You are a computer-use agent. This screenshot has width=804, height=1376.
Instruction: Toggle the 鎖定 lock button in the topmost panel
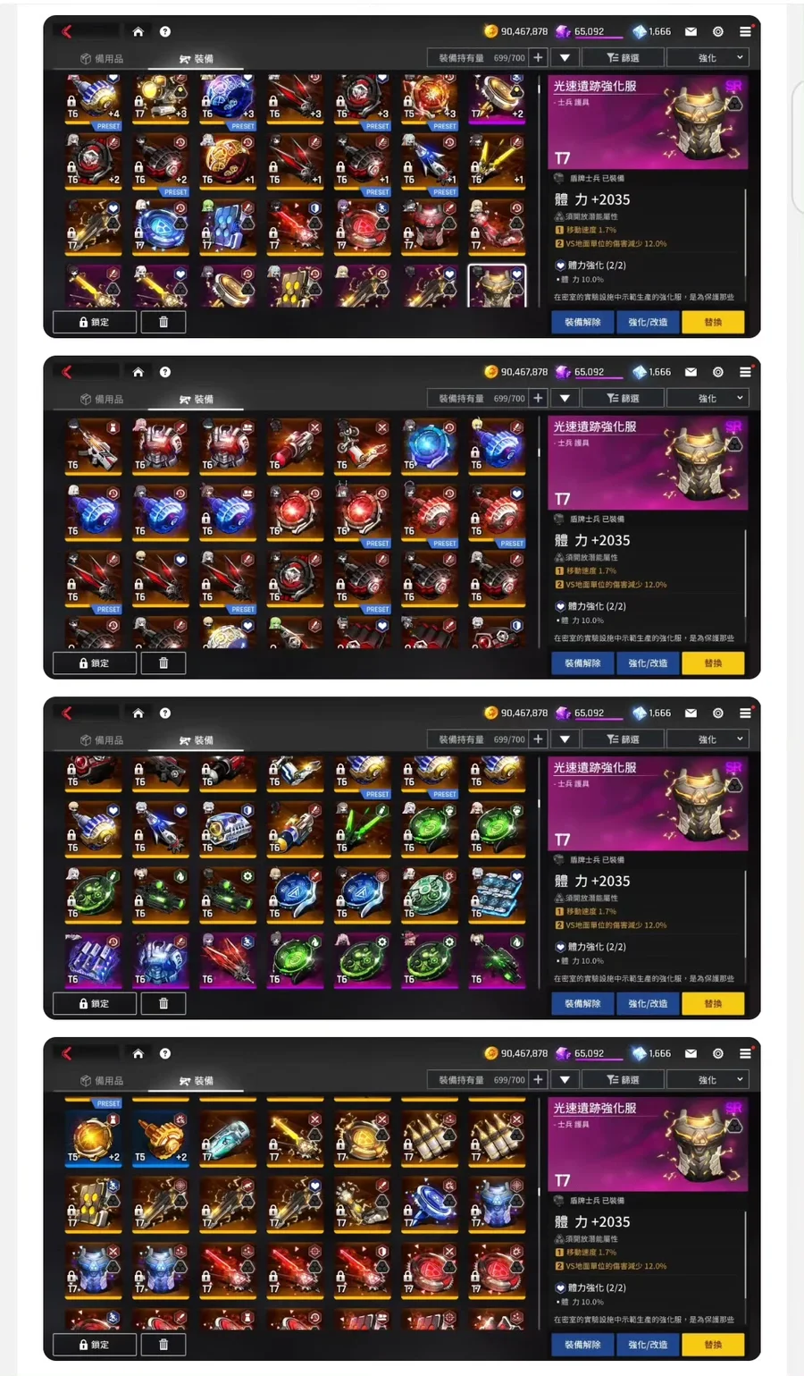point(95,322)
